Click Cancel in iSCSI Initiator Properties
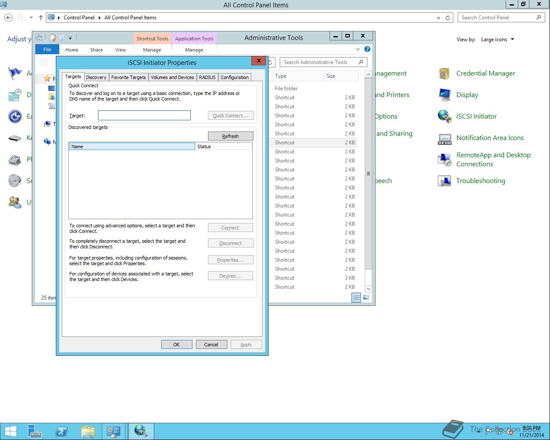This screenshot has width=550, height=440. (211, 345)
